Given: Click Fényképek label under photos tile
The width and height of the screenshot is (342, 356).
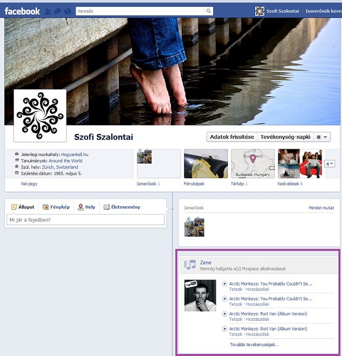Looking at the screenshot, I should [x=194, y=184].
